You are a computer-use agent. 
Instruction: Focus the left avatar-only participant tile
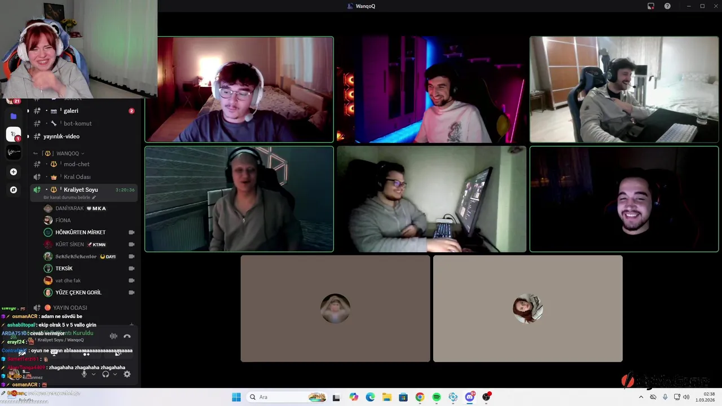335,308
